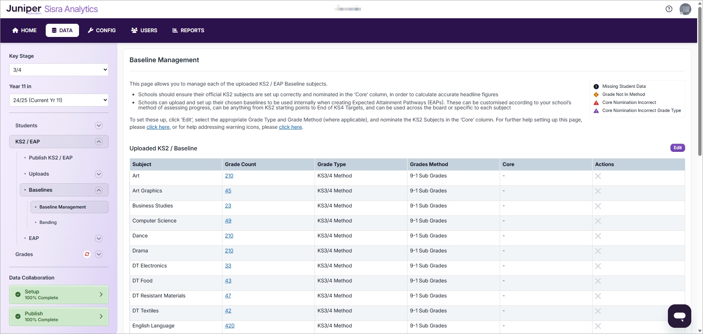
Task: Click the Grades refresh sync icon
Action: click(87, 254)
